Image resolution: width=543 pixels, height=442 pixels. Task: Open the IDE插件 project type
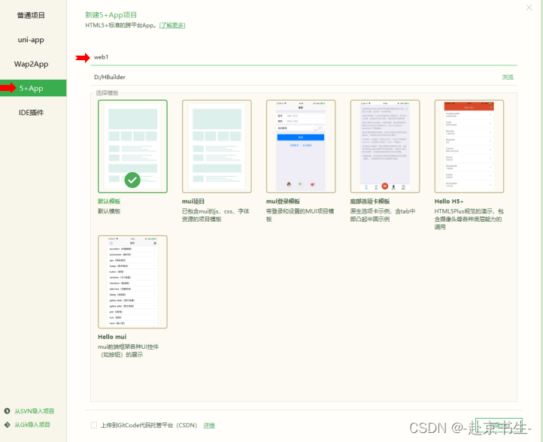(31, 113)
